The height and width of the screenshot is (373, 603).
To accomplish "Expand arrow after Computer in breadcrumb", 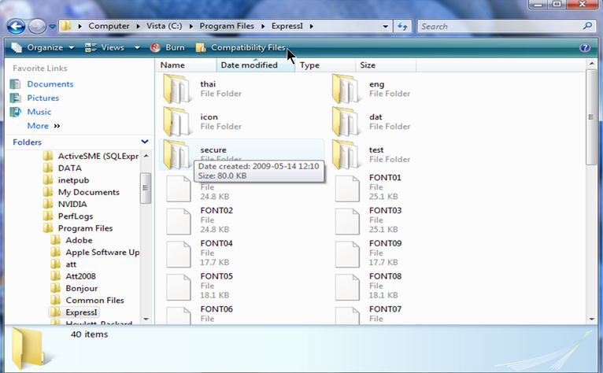I will coord(138,27).
